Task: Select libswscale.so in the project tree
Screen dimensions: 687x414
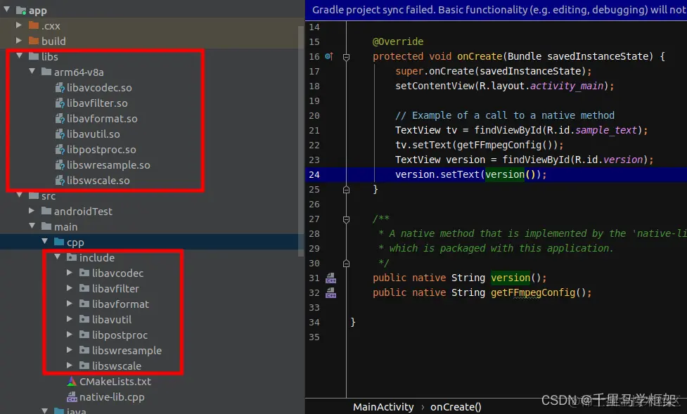Action: (x=98, y=180)
